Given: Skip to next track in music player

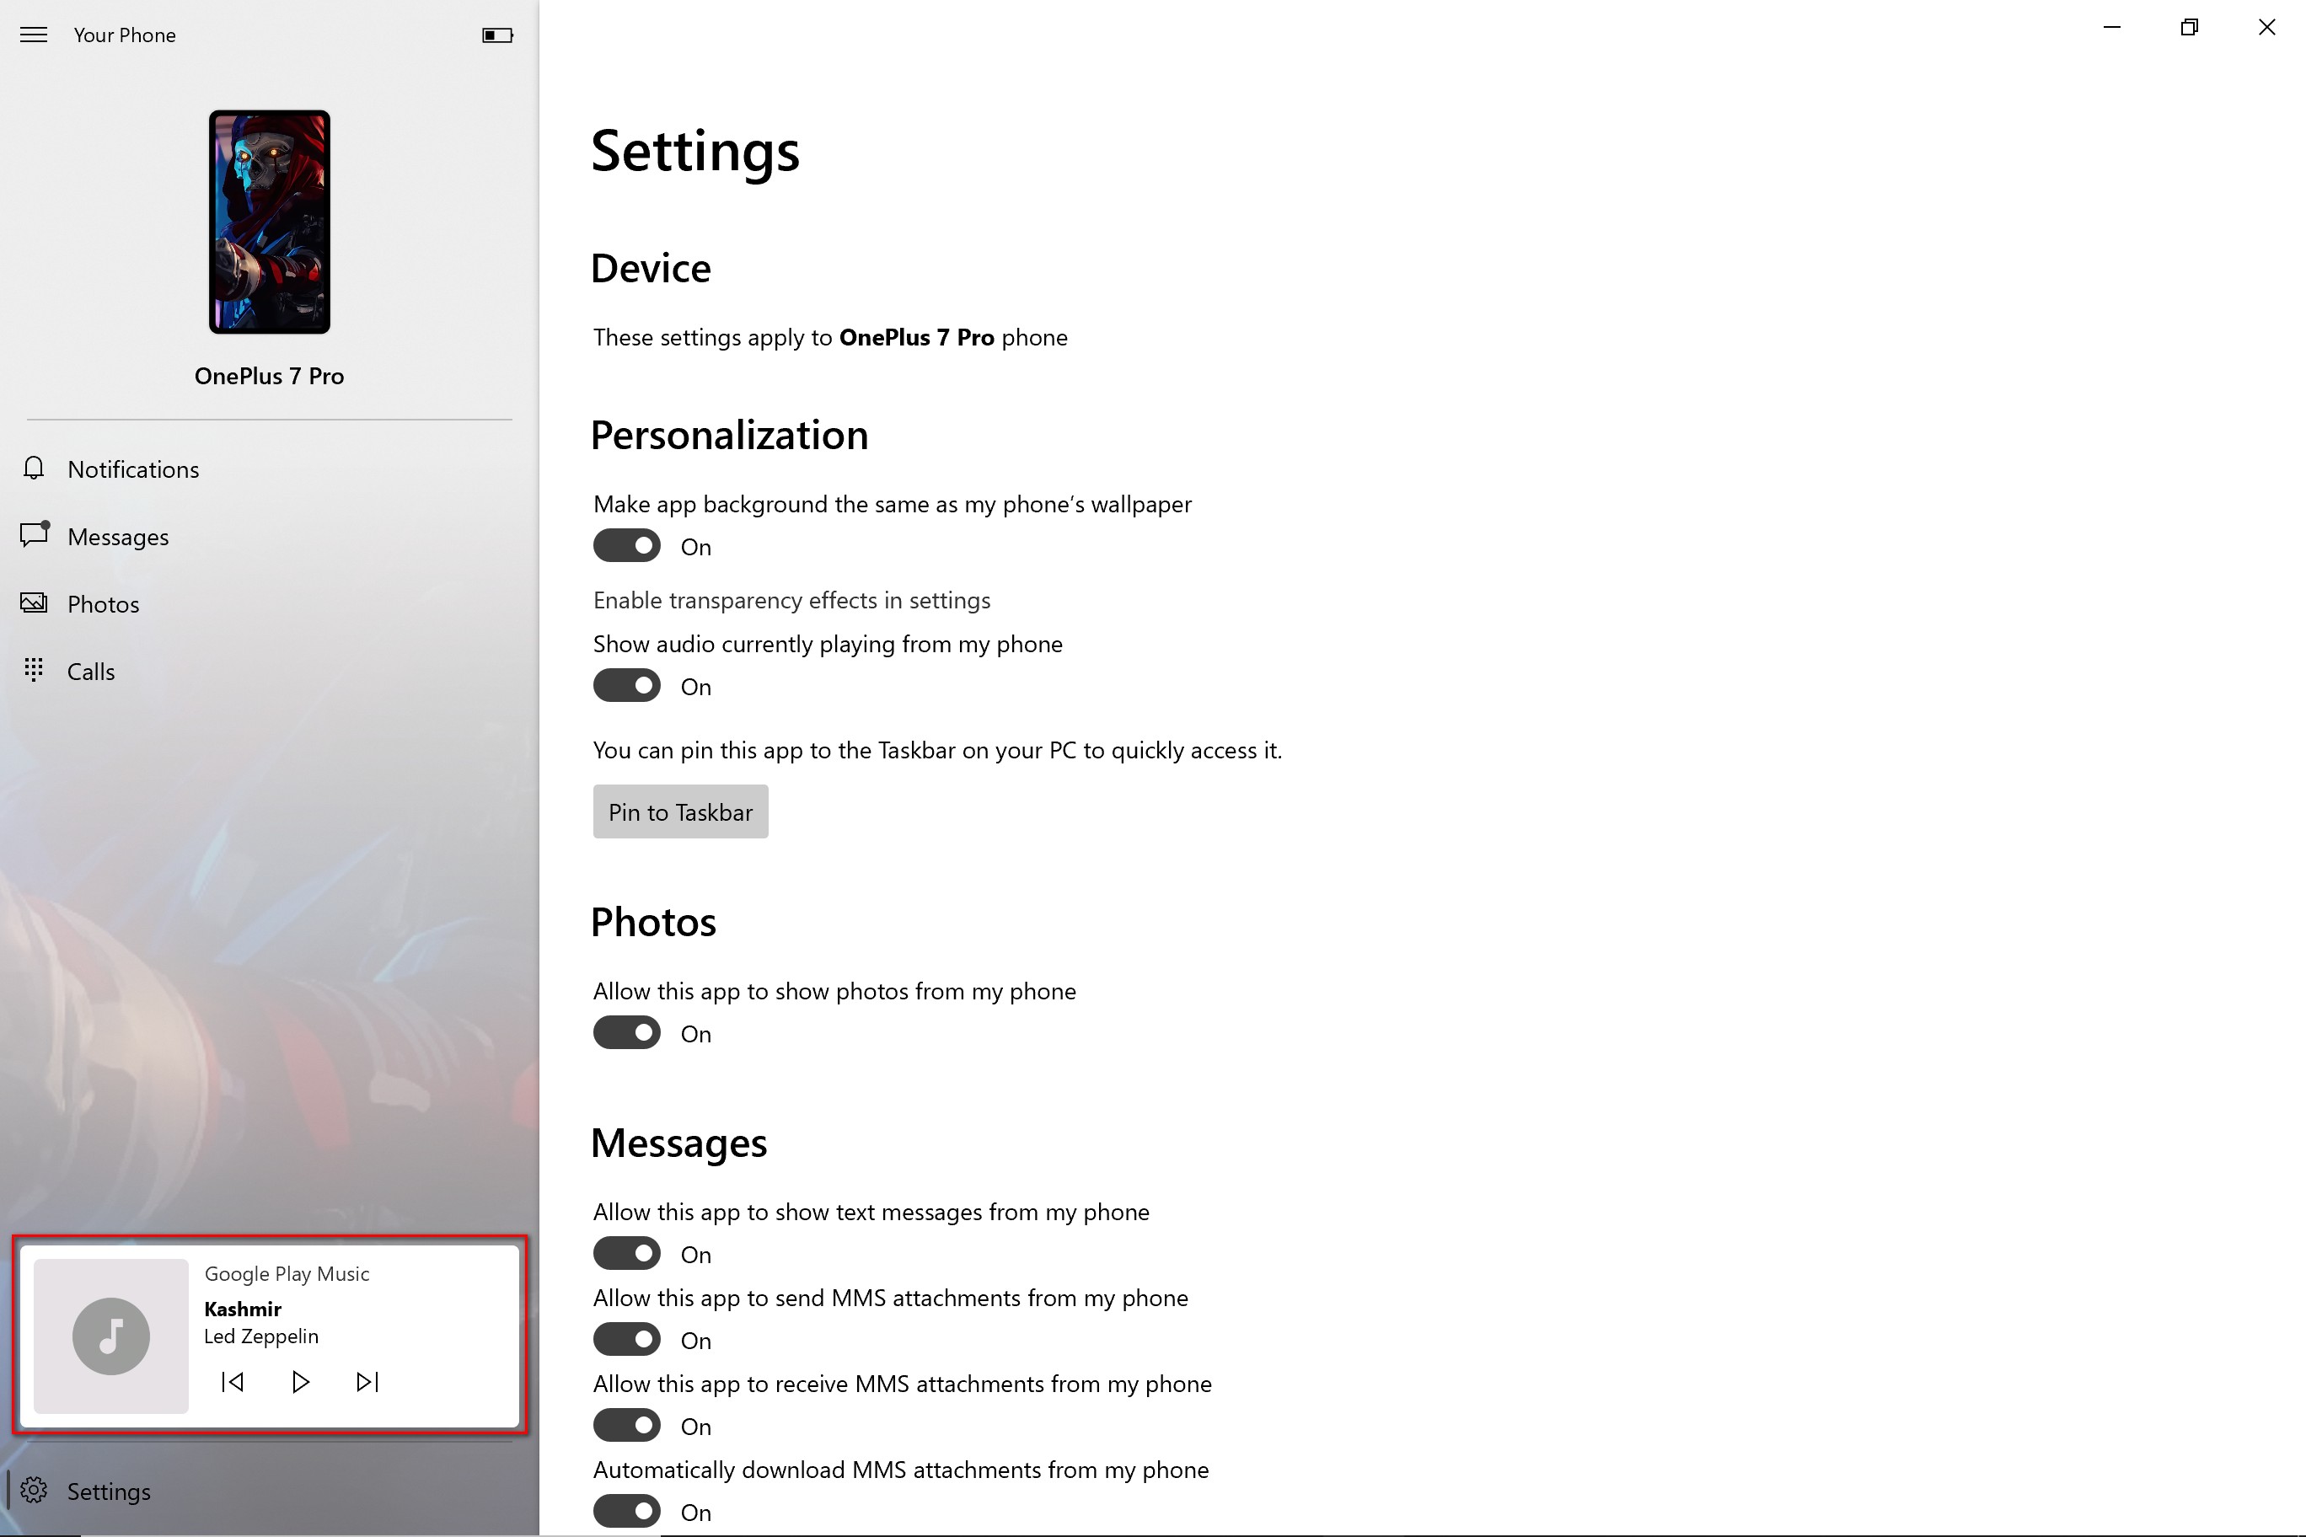Looking at the screenshot, I should coord(367,1381).
